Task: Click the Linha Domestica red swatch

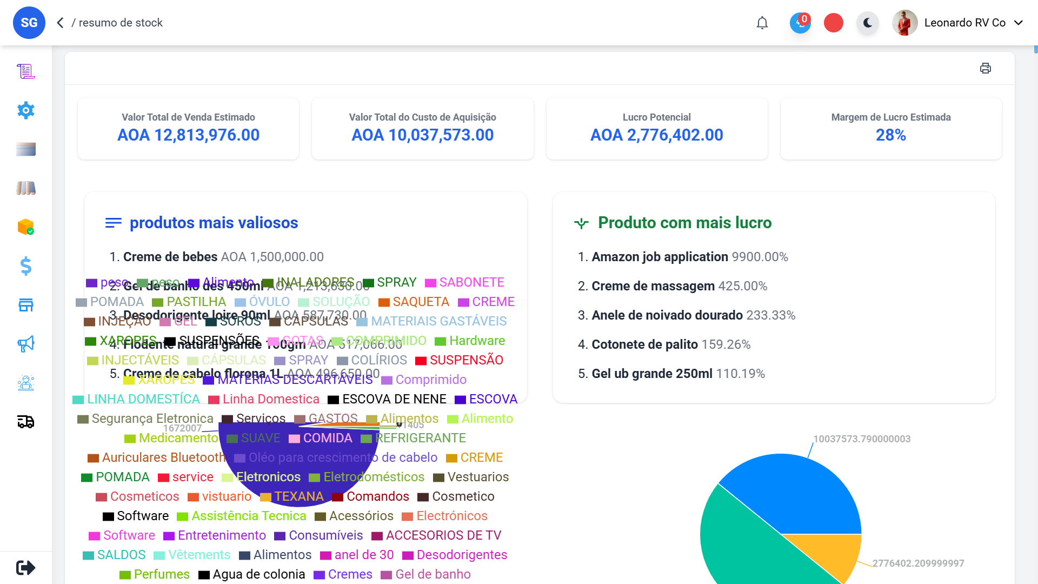Action: pyautogui.click(x=214, y=400)
